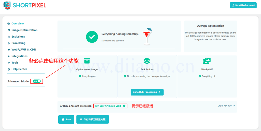Viewport: 261px width, 131px height.
Task: Click the Help Center lifebuoy icon
Action: point(9,69)
